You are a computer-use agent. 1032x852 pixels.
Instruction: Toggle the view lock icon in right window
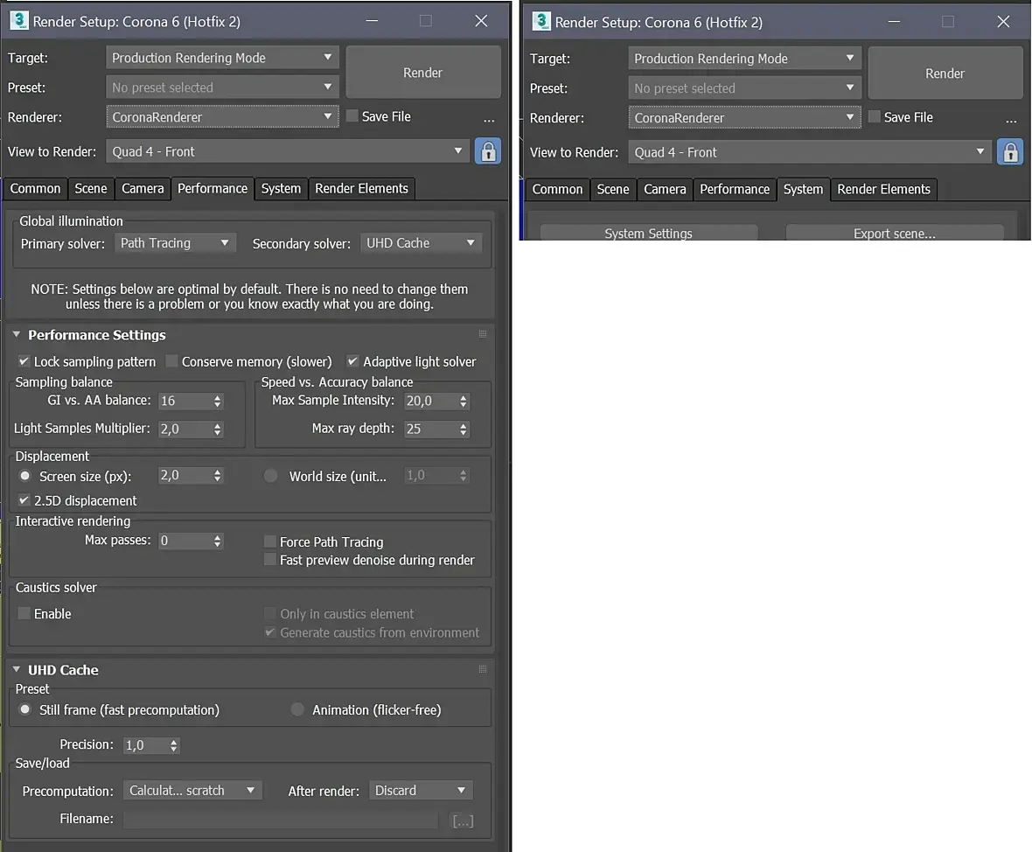tap(1009, 152)
